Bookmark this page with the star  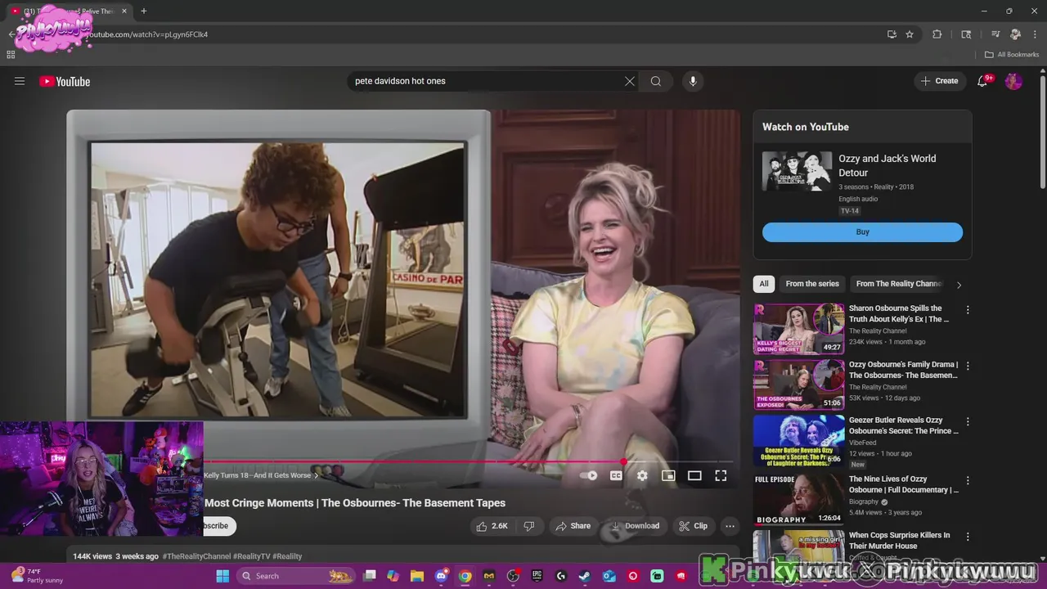point(910,34)
